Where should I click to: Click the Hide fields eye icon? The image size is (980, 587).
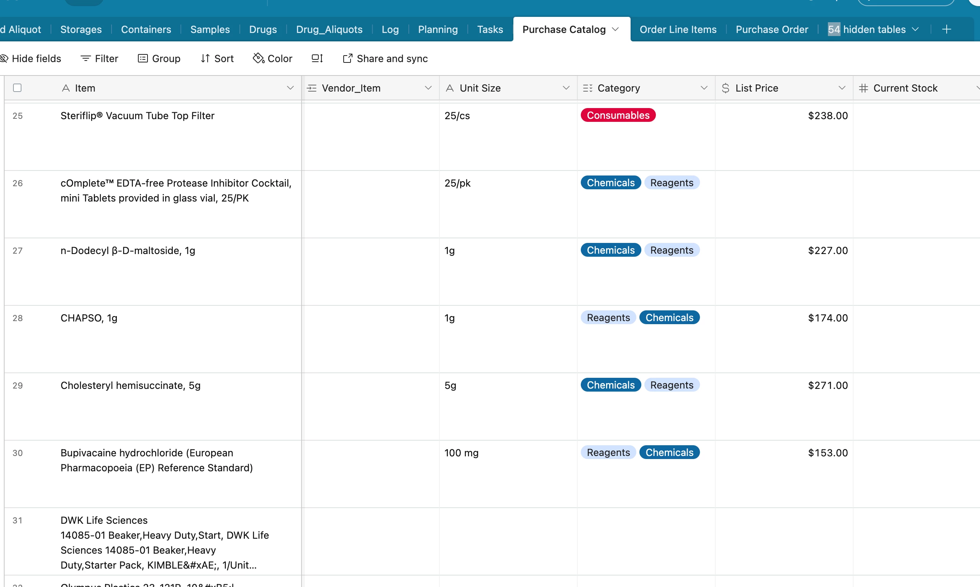[4, 59]
